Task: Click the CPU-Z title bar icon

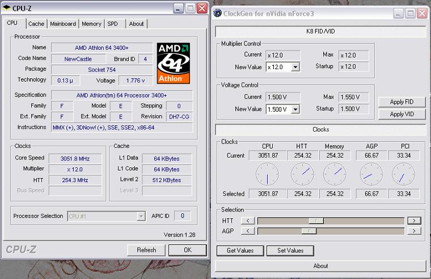Action: coord(7,8)
